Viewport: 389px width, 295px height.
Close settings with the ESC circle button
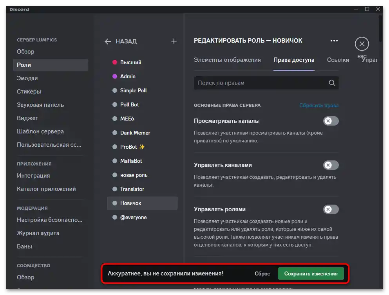click(x=362, y=44)
